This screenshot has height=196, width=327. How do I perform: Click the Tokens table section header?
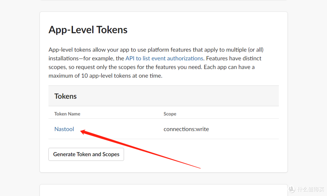point(65,96)
